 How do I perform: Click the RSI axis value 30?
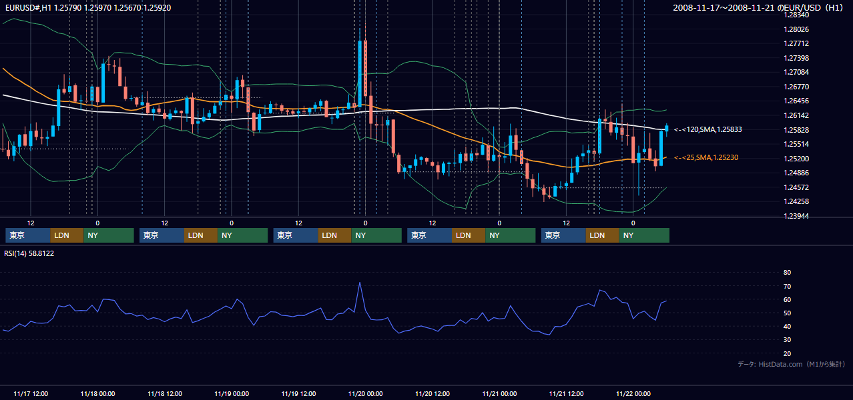tap(787, 340)
